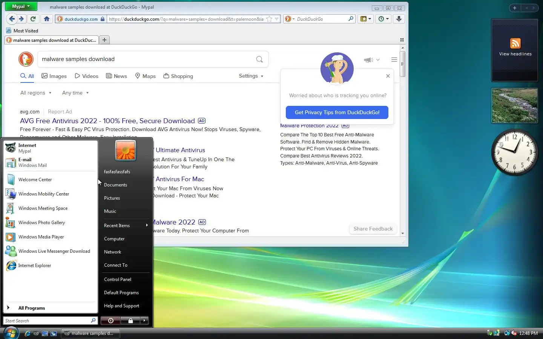
Task: Click the malware samples taskbar button
Action: coord(90,333)
